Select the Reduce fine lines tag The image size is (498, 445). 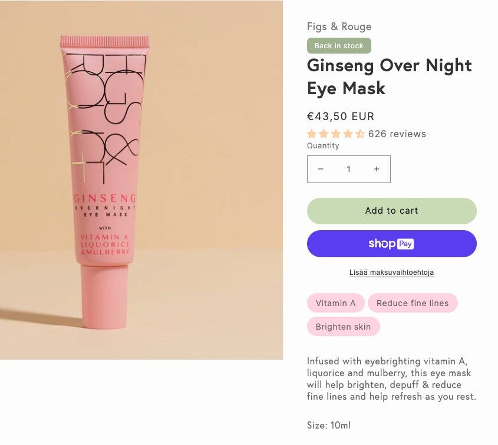tap(413, 303)
